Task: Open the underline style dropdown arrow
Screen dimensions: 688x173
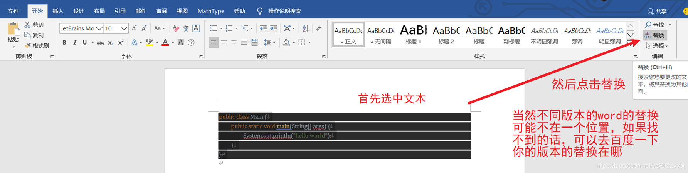Action: 92,42
